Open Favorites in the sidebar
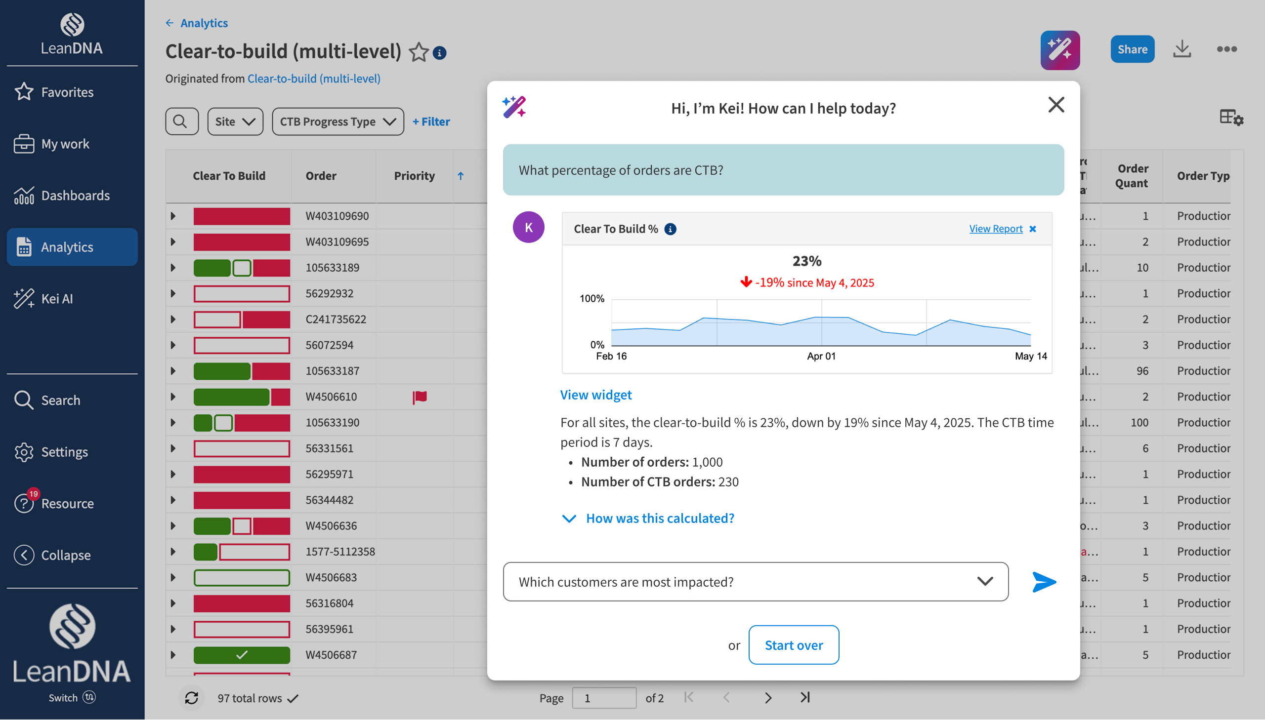 [72, 92]
